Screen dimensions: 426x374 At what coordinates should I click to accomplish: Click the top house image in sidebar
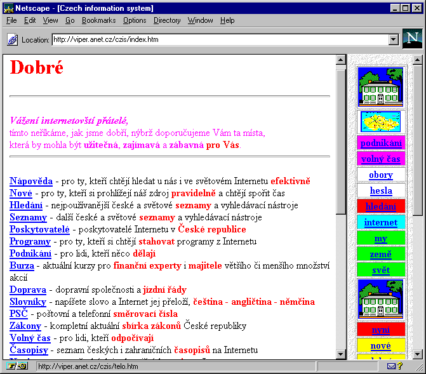381,87
